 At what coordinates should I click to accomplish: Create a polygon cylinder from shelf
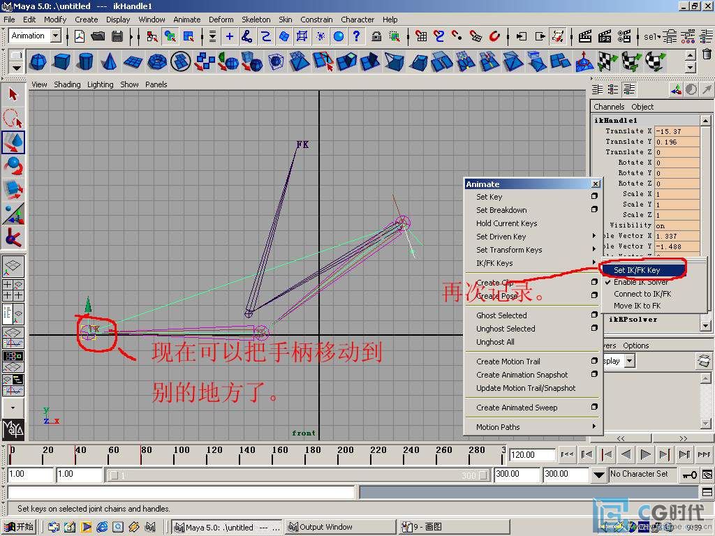tap(86, 61)
